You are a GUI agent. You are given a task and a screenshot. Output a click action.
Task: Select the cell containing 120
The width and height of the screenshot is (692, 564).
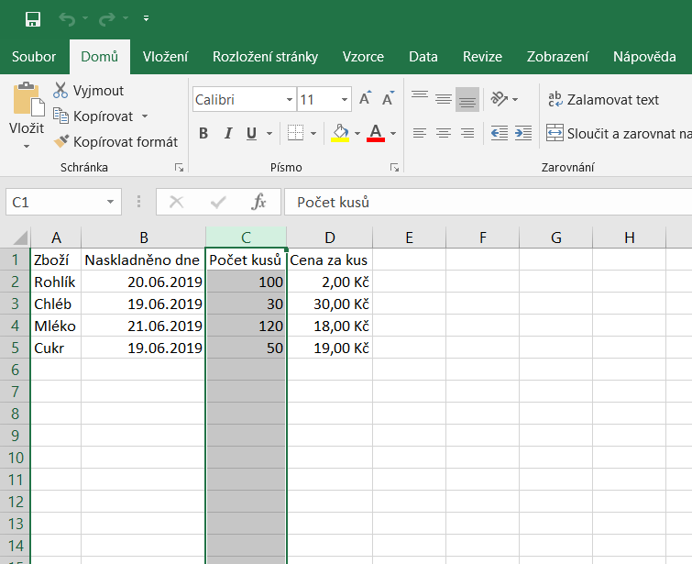[x=246, y=326]
